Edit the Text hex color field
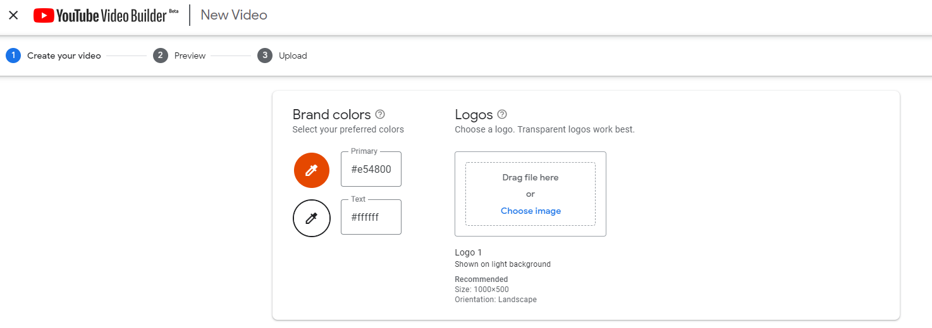The image size is (932, 328). [371, 218]
